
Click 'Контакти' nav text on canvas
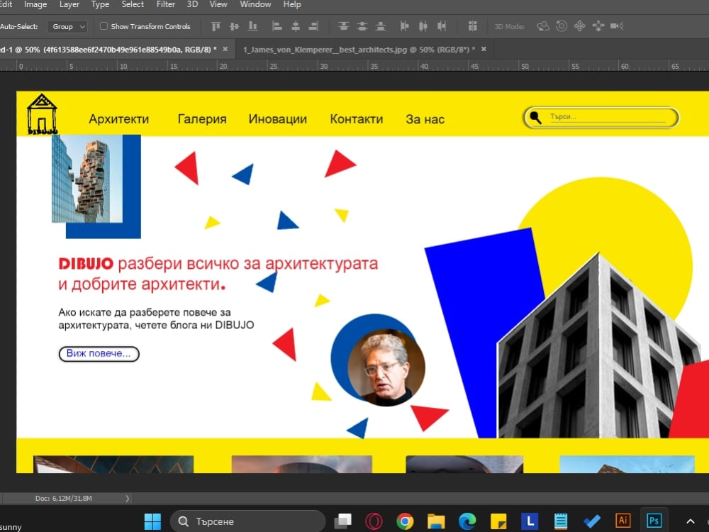(x=357, y=119)
